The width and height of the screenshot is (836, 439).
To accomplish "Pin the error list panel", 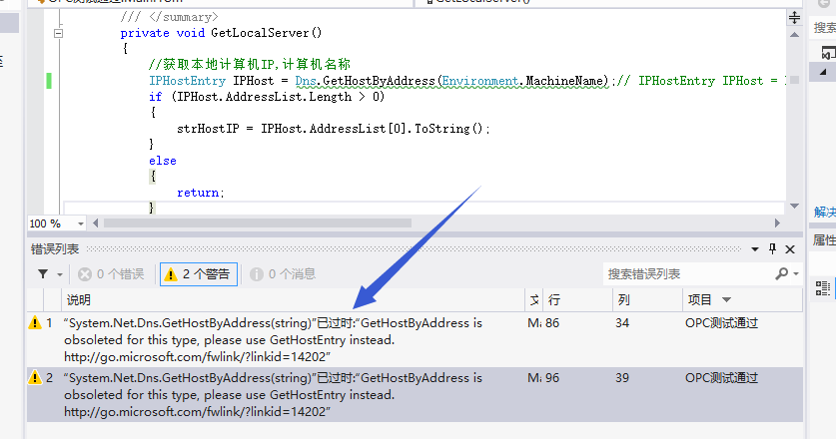I will 771,248.
